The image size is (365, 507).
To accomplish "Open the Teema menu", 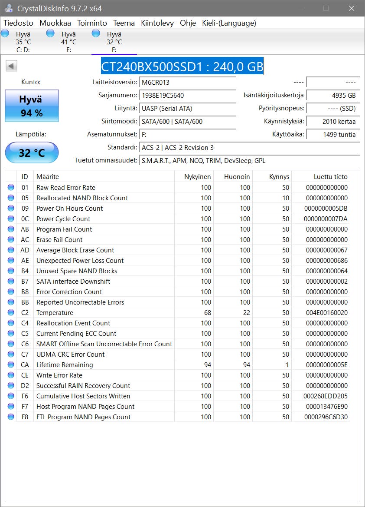I will click(124, 23).
